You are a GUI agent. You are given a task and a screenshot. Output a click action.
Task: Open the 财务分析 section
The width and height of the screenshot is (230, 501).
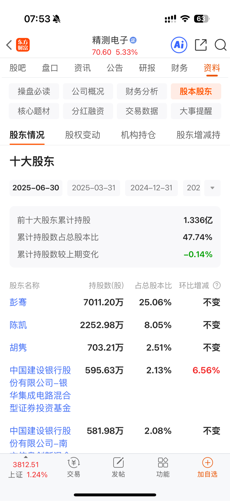142,91
